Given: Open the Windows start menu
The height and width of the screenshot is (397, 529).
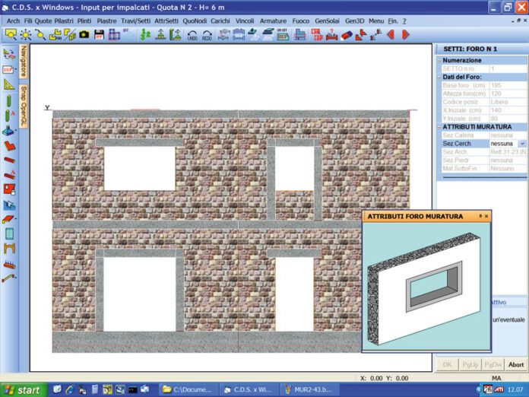Looking at the screenshot, I should pos(22,389).
